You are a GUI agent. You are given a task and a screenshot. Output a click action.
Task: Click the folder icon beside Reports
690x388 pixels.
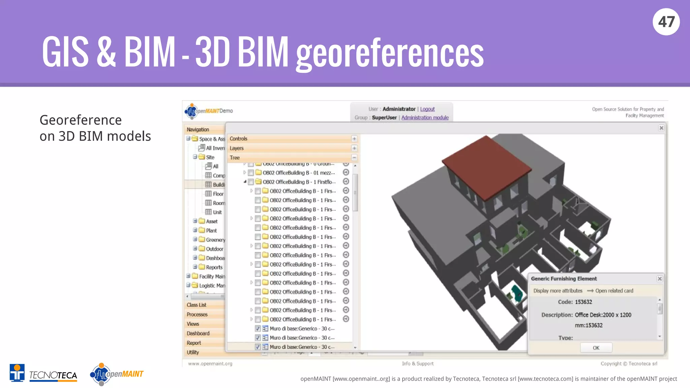[202, 267]
